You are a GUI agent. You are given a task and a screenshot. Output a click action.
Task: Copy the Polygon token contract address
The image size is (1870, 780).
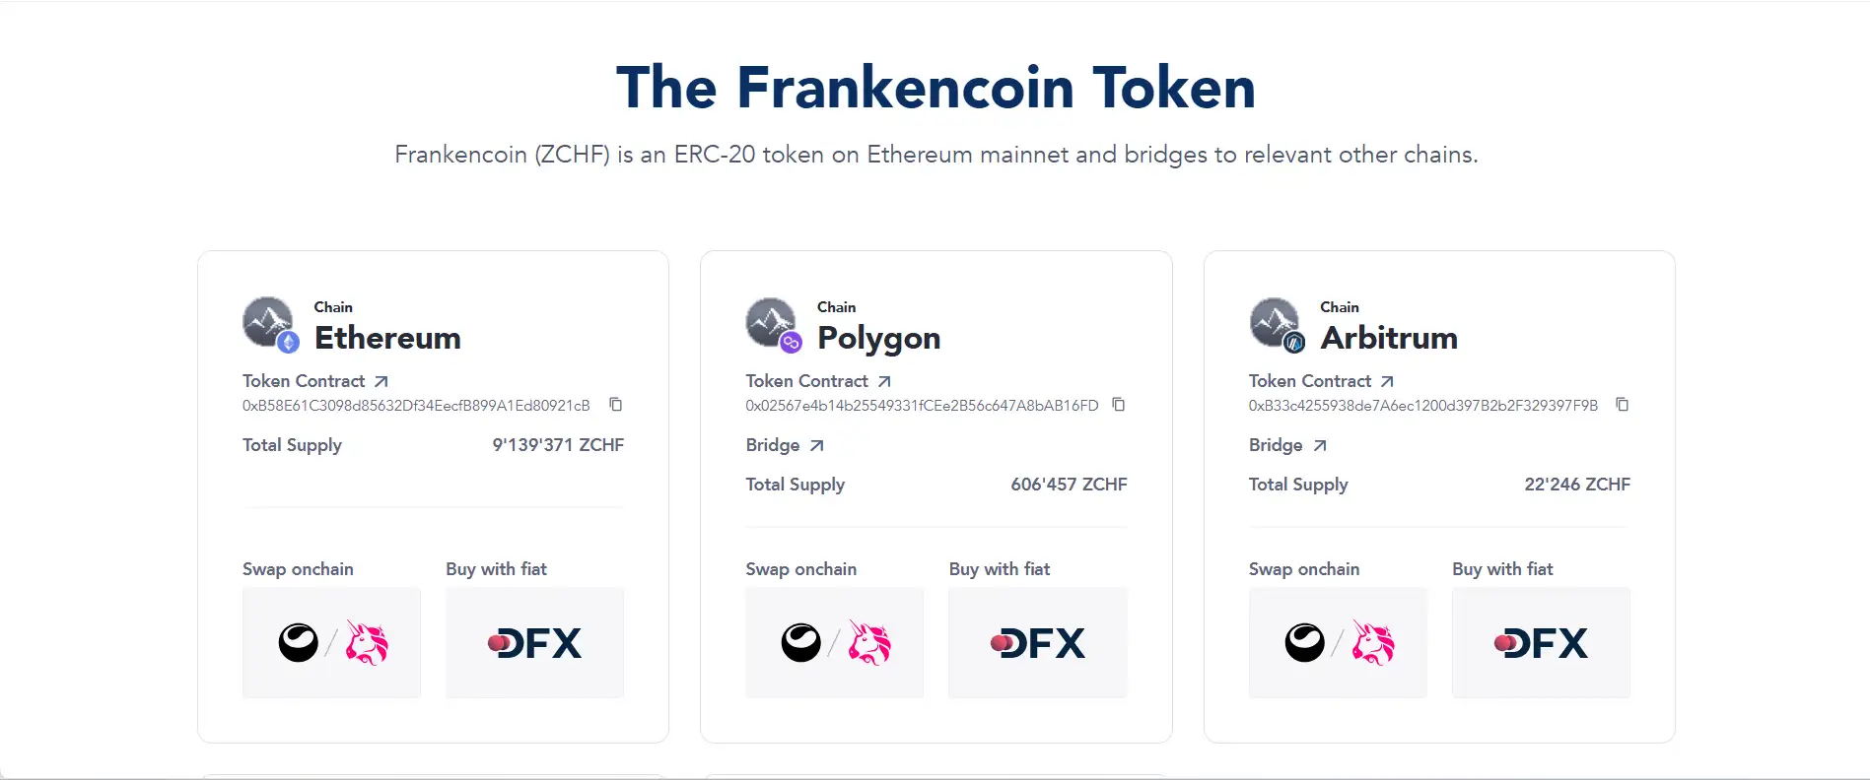coord(1119,405)
